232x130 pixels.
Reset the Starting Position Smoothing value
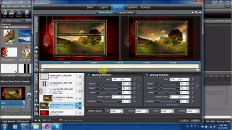(134, 101)
